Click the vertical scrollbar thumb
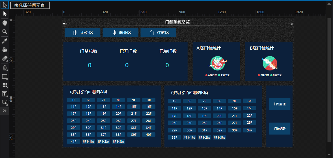333x158 pixels. 329,80
